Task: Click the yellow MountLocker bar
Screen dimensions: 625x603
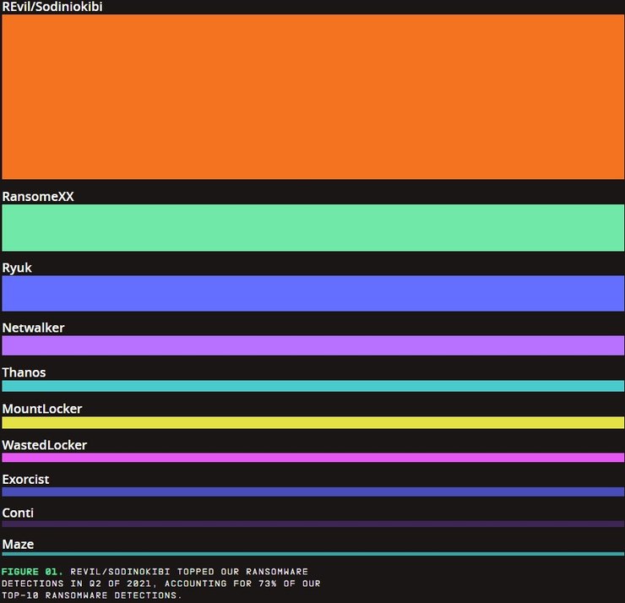Action: coord(312,422)
